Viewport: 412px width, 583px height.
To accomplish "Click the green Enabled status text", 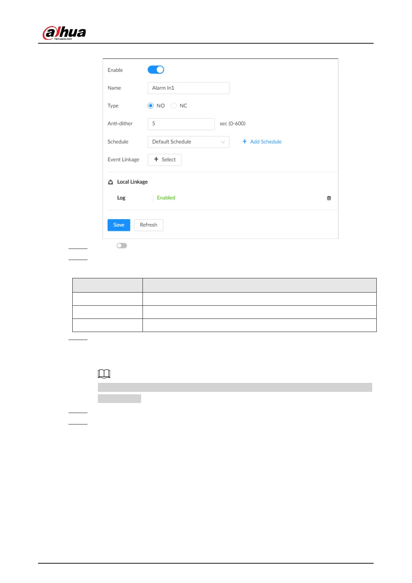I will pos(166,198).
